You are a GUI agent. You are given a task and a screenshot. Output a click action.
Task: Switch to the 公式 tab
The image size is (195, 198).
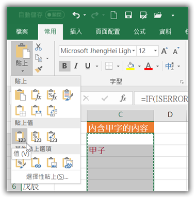[139, 31]
